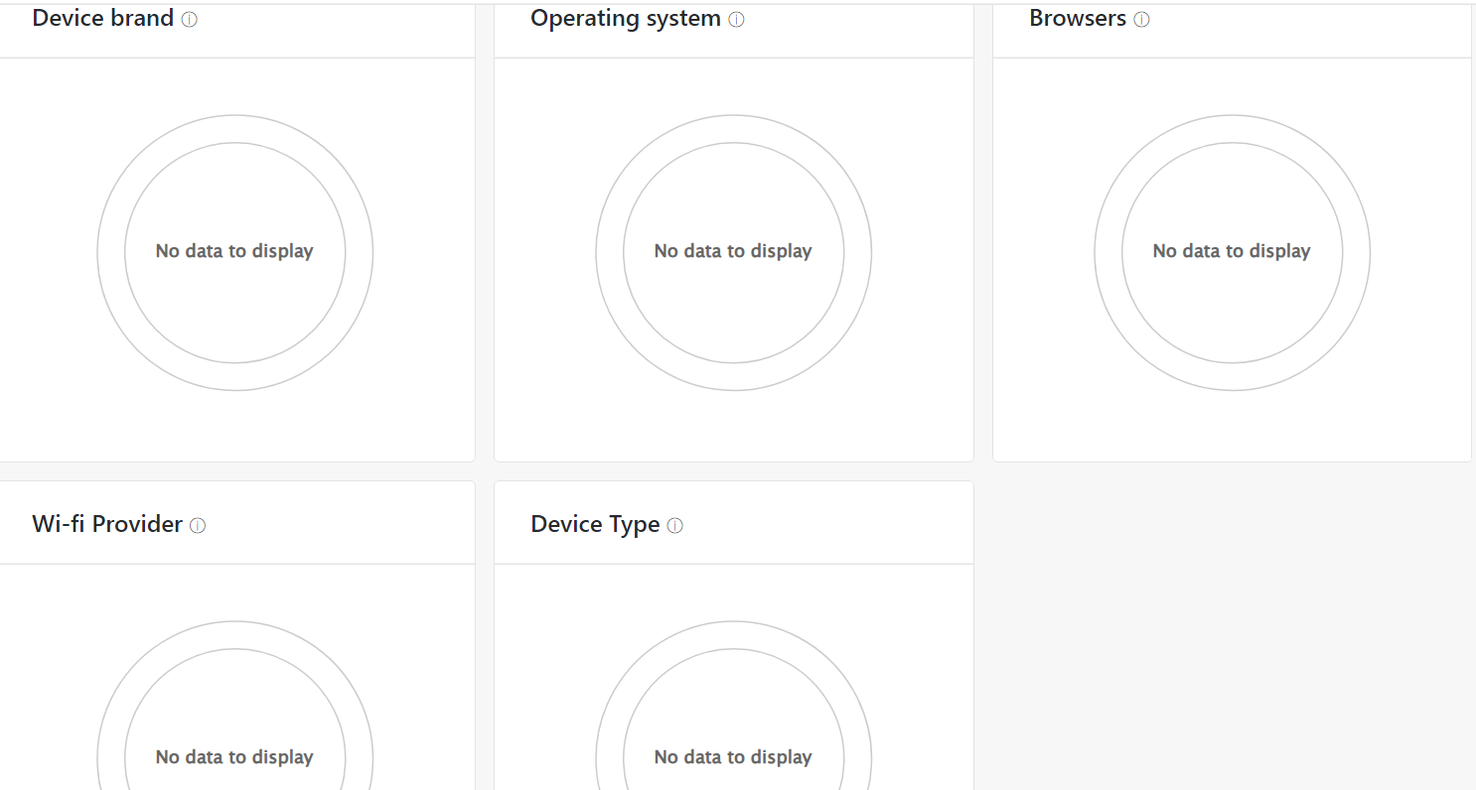
Task: Show the Browsers info tooltip icon
Action: click(x=1141, y=20)
